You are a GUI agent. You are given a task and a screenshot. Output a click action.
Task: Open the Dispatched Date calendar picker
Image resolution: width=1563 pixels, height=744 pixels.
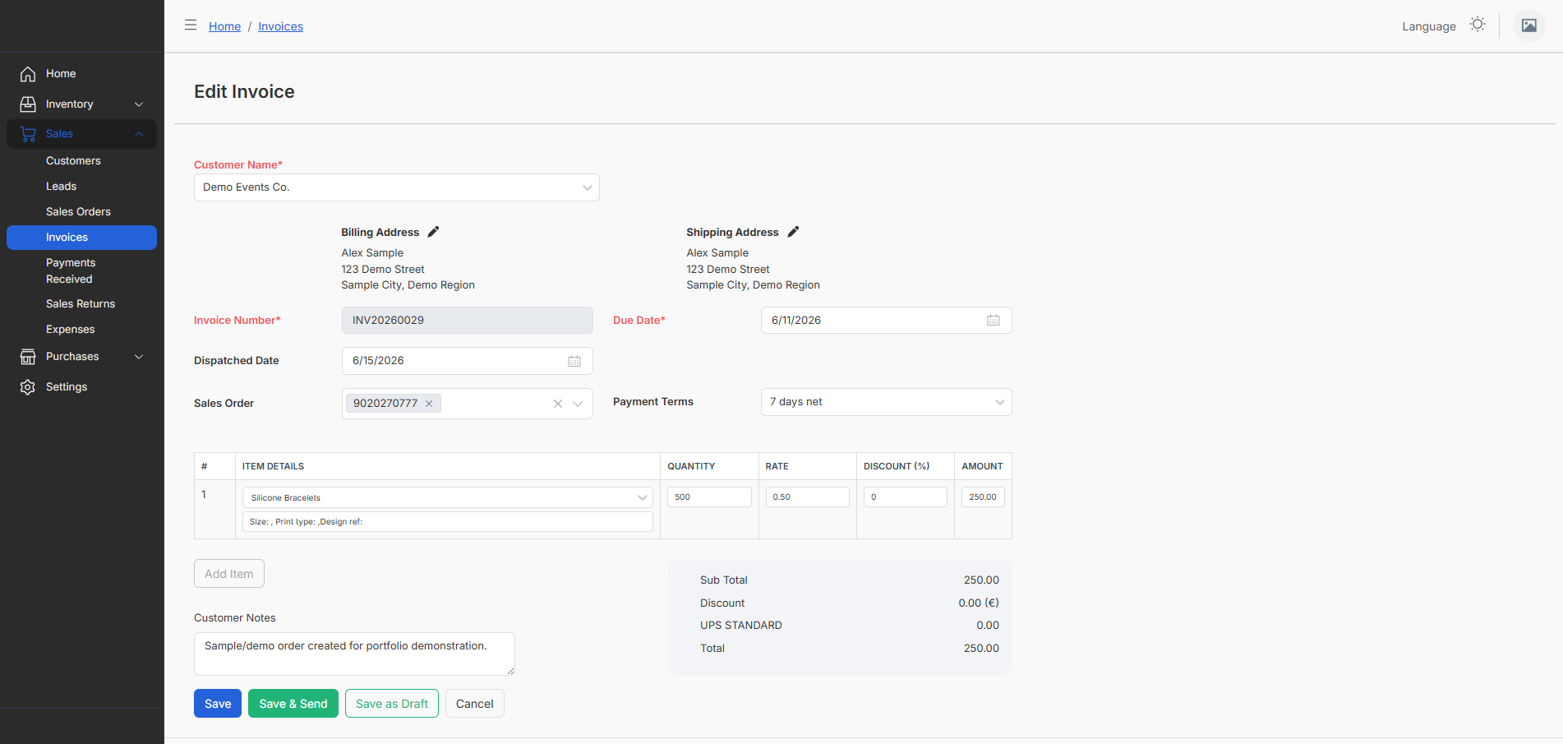pos(574,361)
